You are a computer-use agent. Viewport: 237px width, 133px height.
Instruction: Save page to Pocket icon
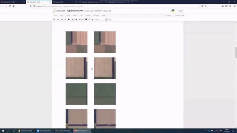coord(202,6)
